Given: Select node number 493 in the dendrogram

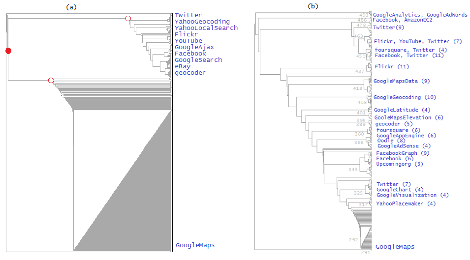Looking at the screenshot, I should tap(364, 15).
